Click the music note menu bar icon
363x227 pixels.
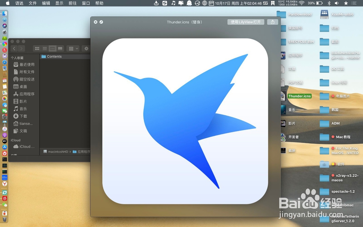(173, 3)
